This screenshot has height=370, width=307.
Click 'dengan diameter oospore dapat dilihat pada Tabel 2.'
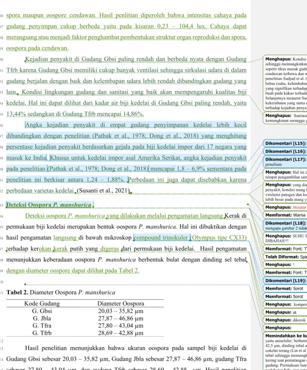click(73, 270)
